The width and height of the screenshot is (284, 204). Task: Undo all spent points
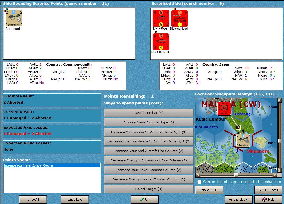pos(33,200)
